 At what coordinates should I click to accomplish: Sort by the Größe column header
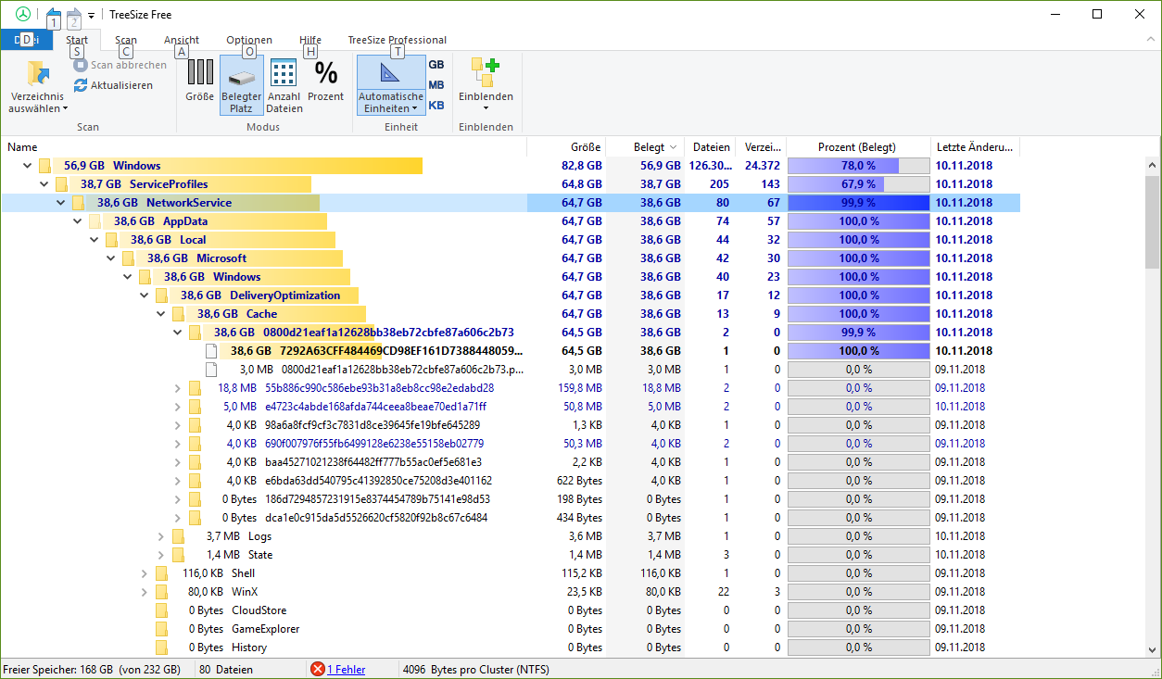(x=566, y=147)
